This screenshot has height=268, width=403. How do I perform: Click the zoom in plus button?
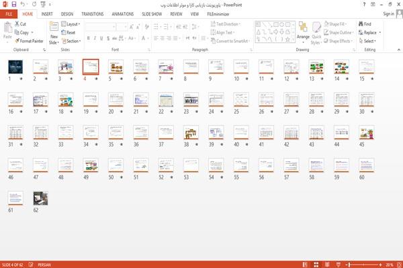tap(380, 265)
